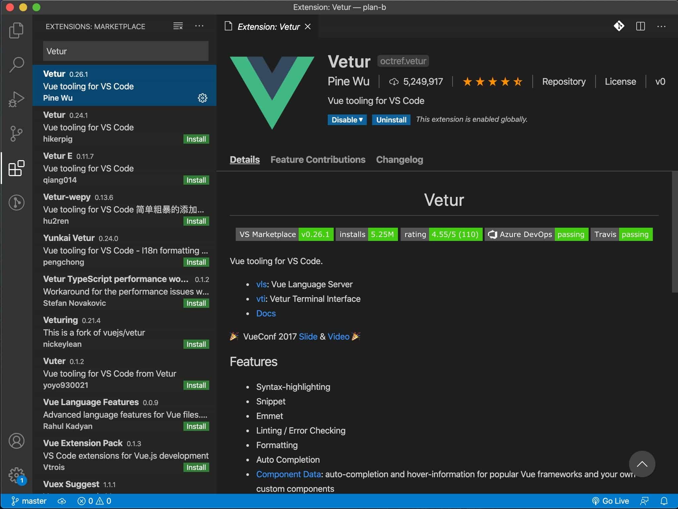Open the Disable dropdown for Vetur
Screen dimensions: 678x509
[x=347, y=120]
